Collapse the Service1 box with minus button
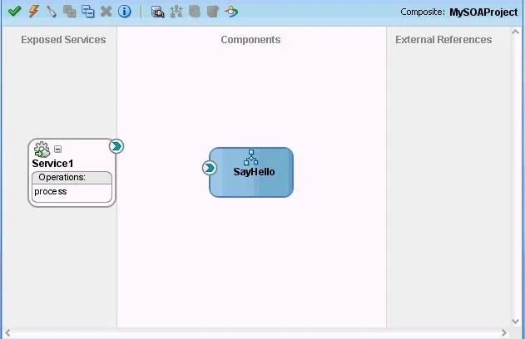The image size is (525, 339). 58,149
